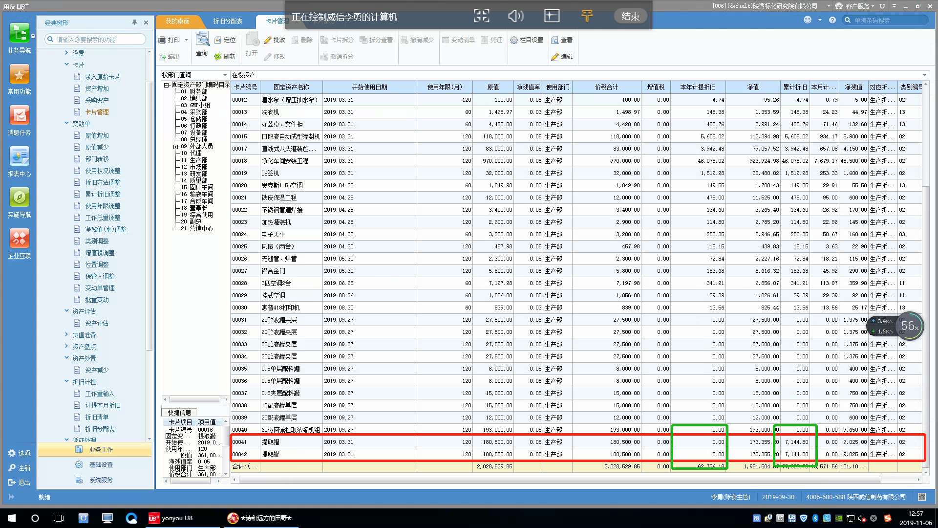Click the 输出 export icon

click(x=162, y=57)
